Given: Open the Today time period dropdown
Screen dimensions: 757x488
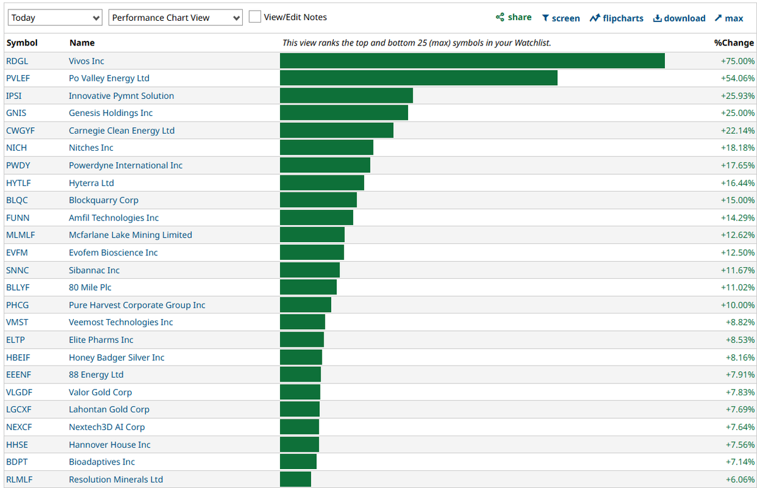Looking at the screenshot, I should pyautogui.click(x=55, y=18).
